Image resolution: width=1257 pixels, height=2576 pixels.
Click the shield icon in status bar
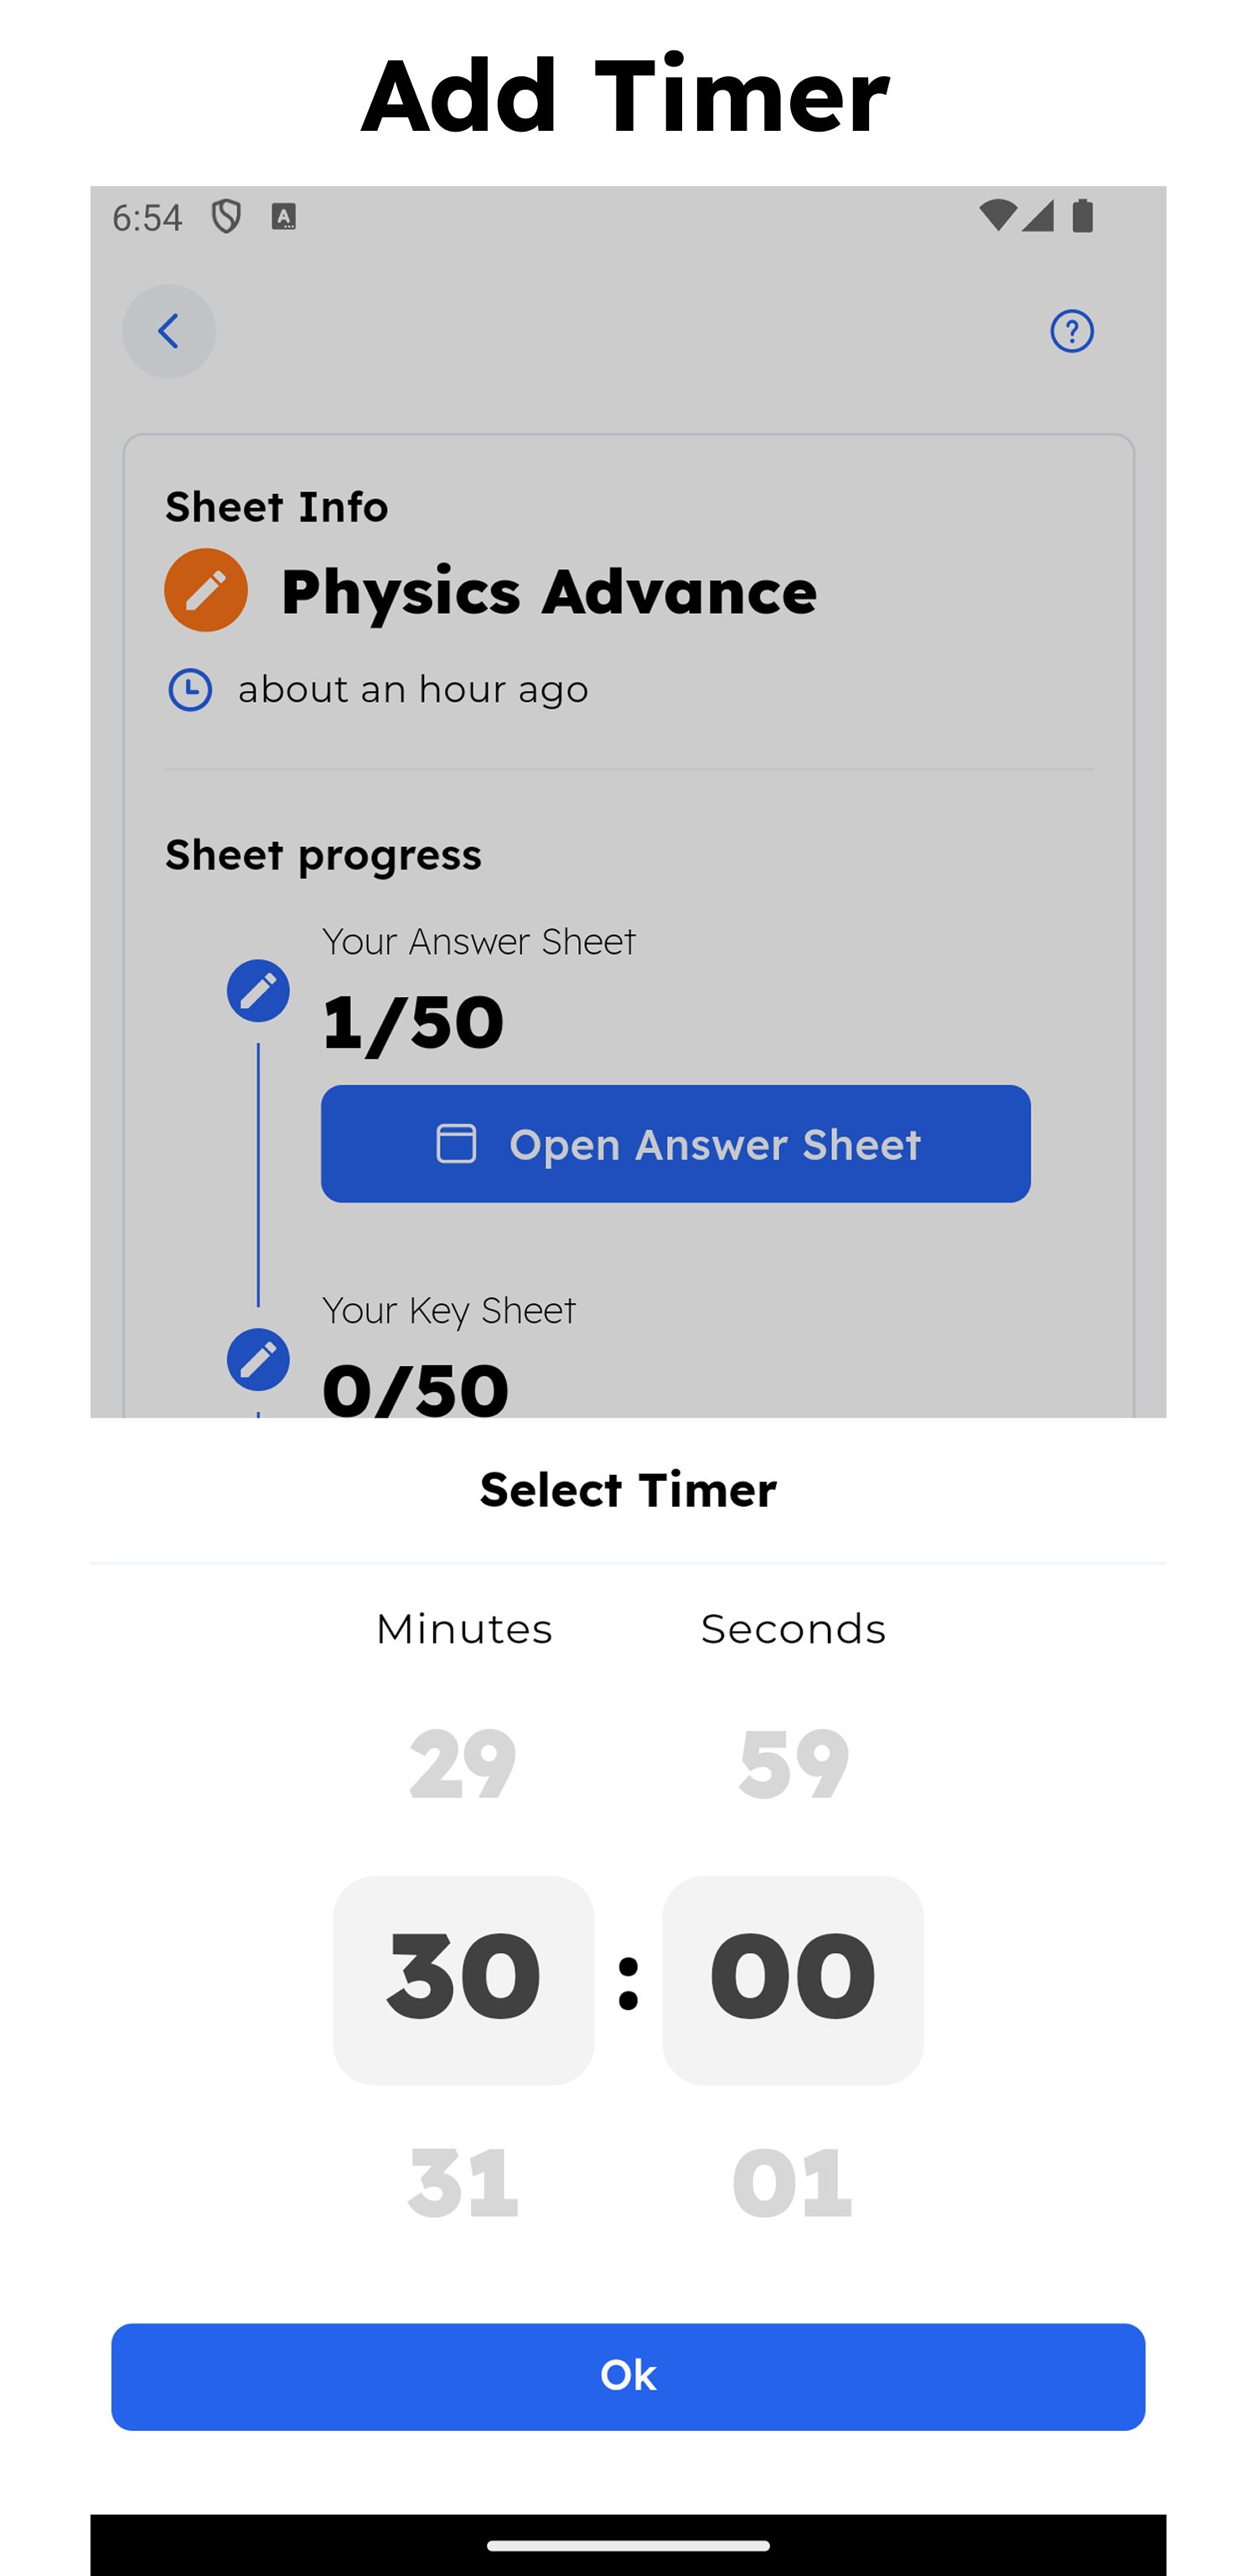(x=227, y=216)
